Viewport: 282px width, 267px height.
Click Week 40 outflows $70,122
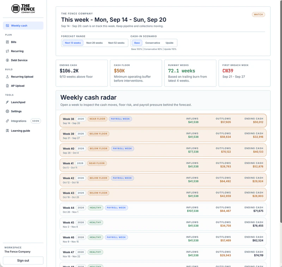(x=226, y=152)
